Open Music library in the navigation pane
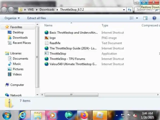Screen dimensions: 160x120 [x=17, y=64]
